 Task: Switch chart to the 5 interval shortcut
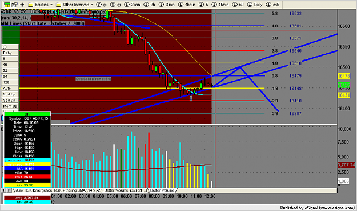coord(203,5)
